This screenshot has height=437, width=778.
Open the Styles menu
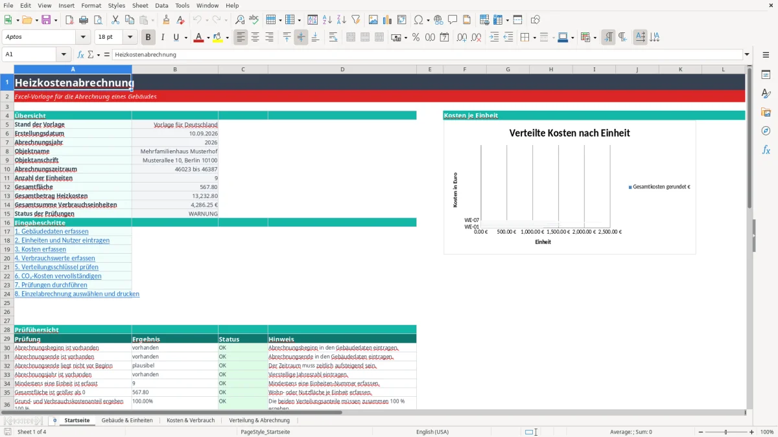click(117, 5)
